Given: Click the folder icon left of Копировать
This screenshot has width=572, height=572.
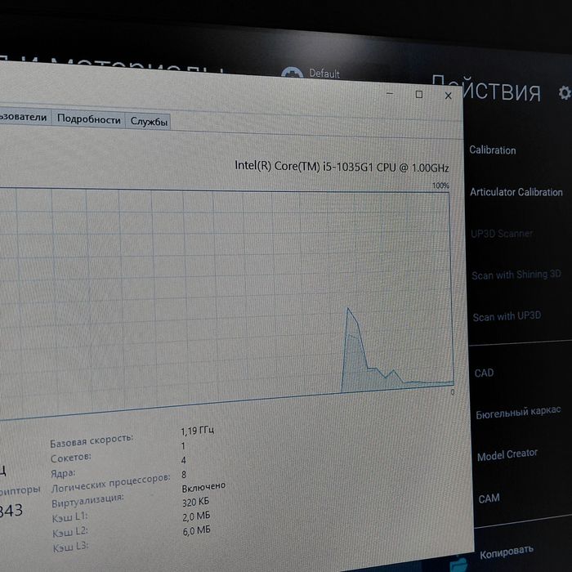Looking at the screenshot, I should coord(458,564).
